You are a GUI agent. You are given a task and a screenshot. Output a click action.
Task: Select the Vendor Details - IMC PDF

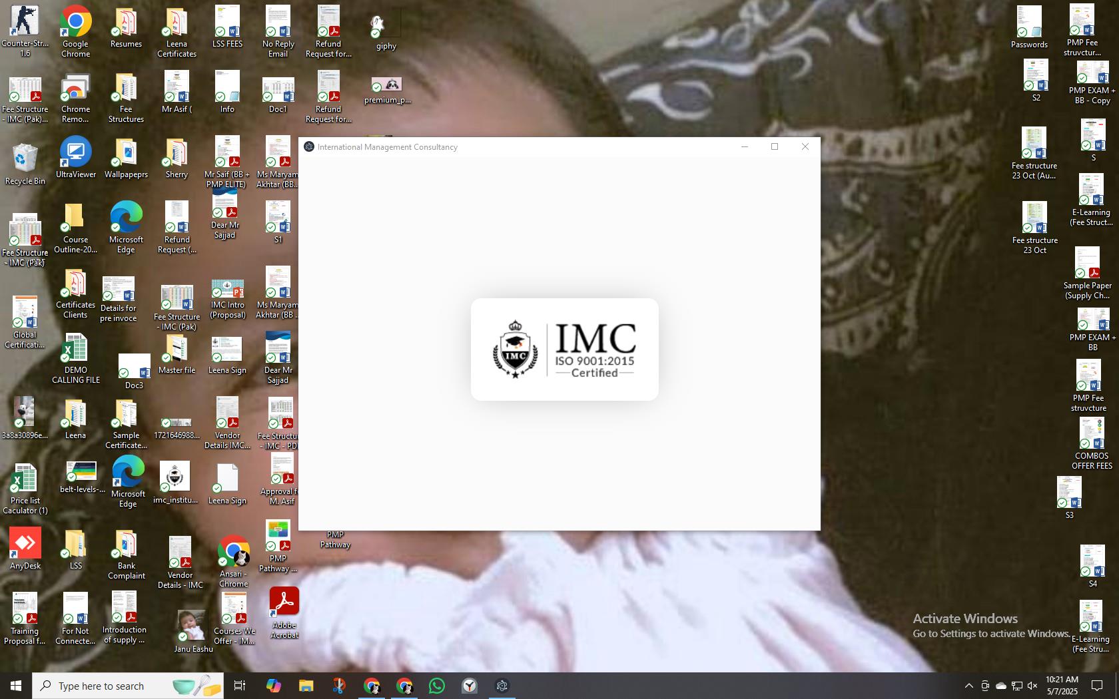click(x=180, y=563)
